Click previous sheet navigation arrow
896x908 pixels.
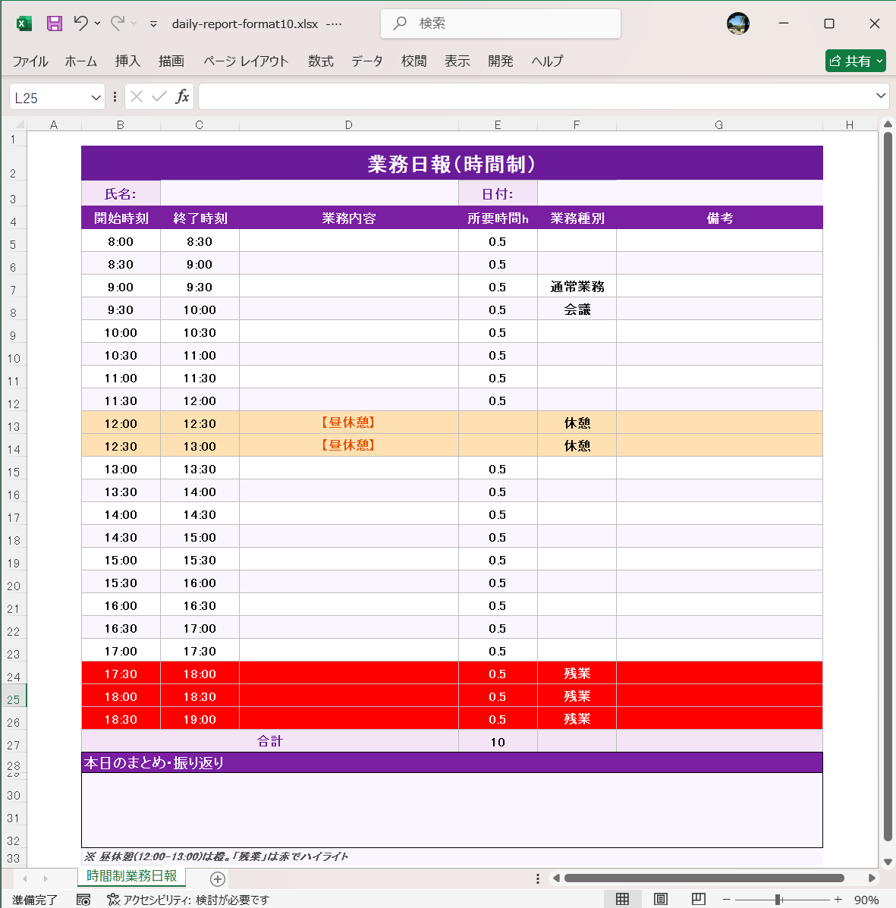[x=25, y=878]
